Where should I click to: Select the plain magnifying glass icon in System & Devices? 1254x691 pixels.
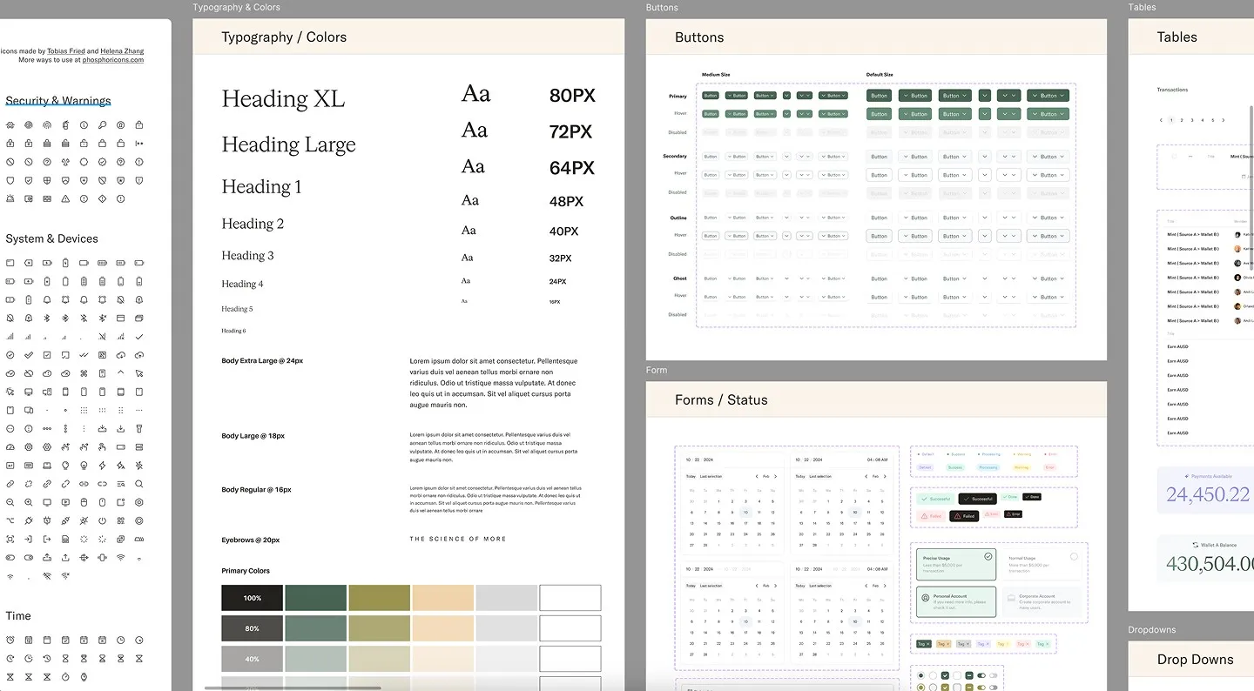[x=139, y=484]
